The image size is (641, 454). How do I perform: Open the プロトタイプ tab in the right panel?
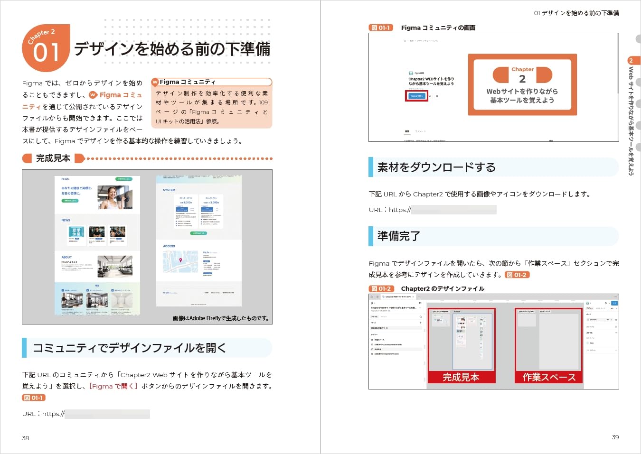coord(600,308)
